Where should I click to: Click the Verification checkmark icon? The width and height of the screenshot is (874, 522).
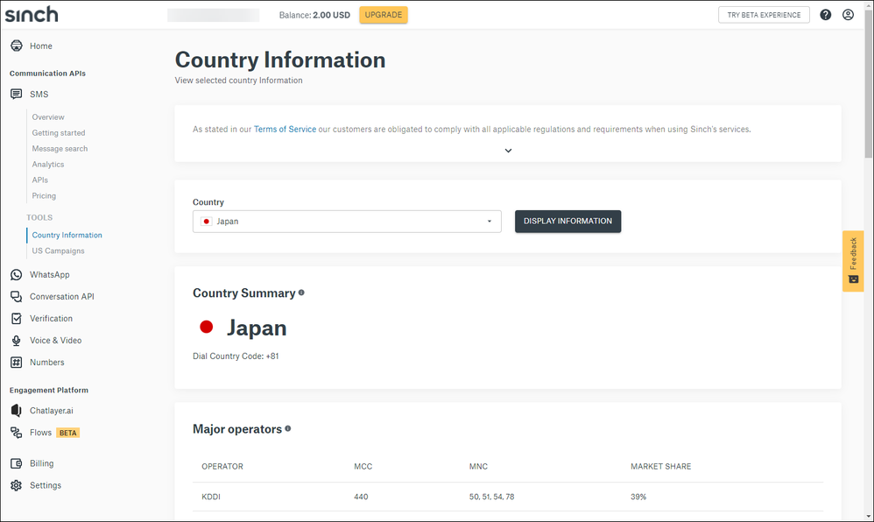pyautogui.click(x=17, y=319)
